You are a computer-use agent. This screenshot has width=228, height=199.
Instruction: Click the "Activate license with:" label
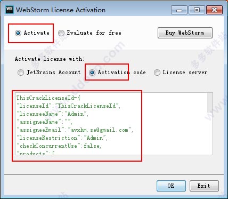click(x=50, y=59)
